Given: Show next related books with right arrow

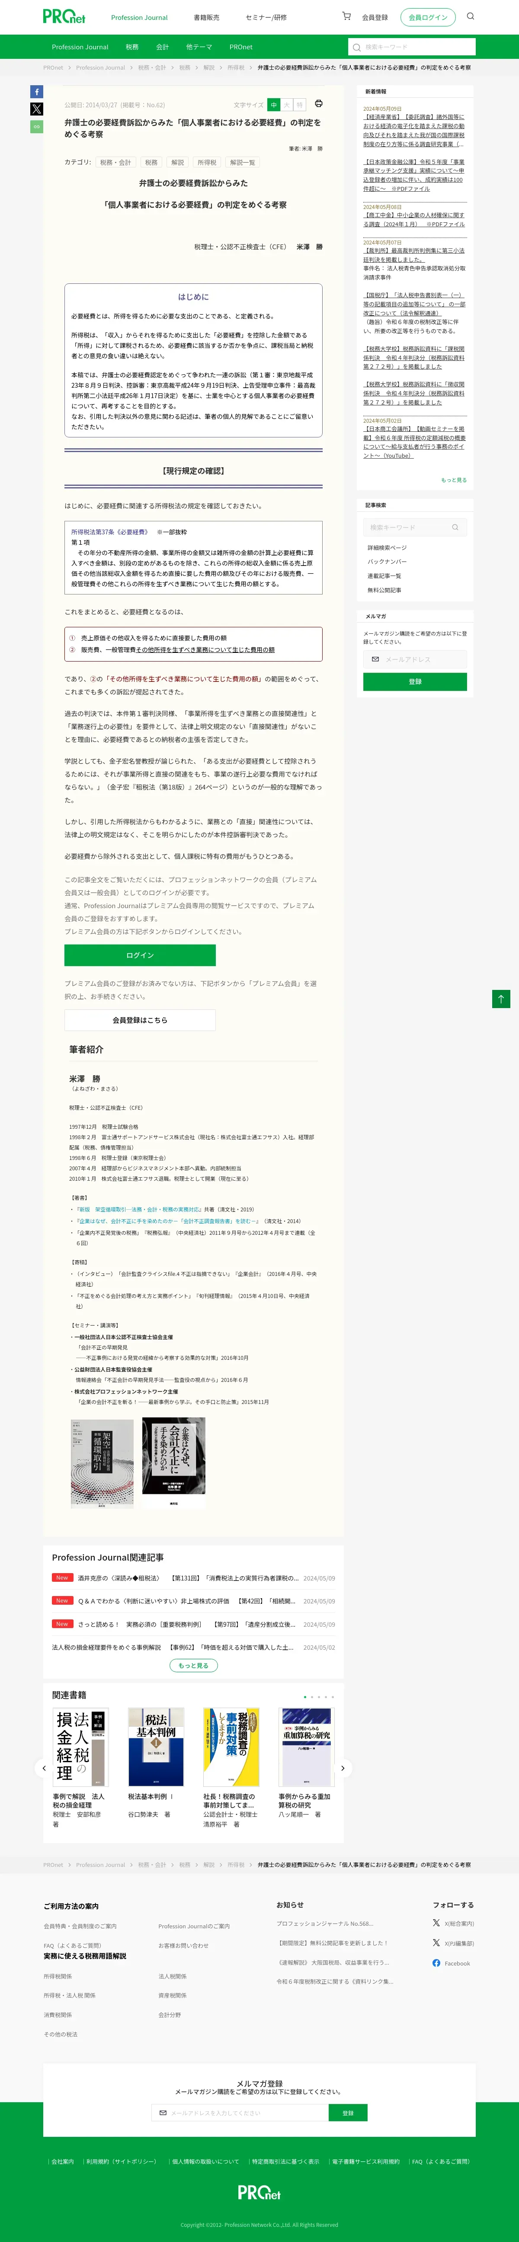Looking at the screenshot, I should click(x=343, y=1768).
